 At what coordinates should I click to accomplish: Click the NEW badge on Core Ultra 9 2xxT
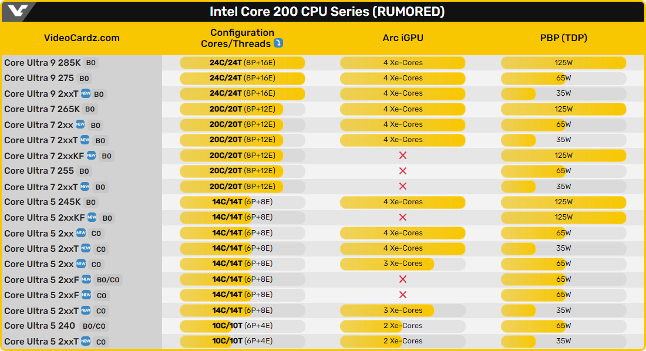[x=86, y=93]
